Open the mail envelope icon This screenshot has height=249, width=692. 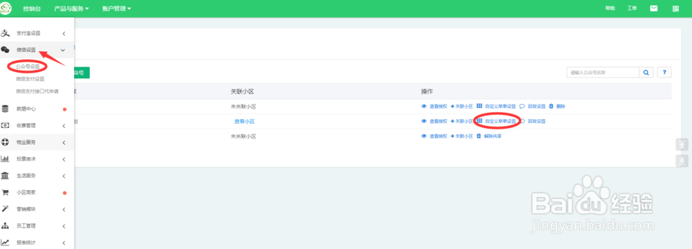coord(654,8)
